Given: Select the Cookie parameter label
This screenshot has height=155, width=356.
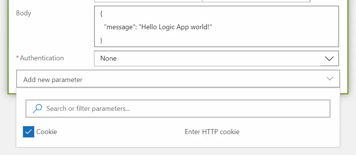Looking at the screenshot, I should pos(47,132).
